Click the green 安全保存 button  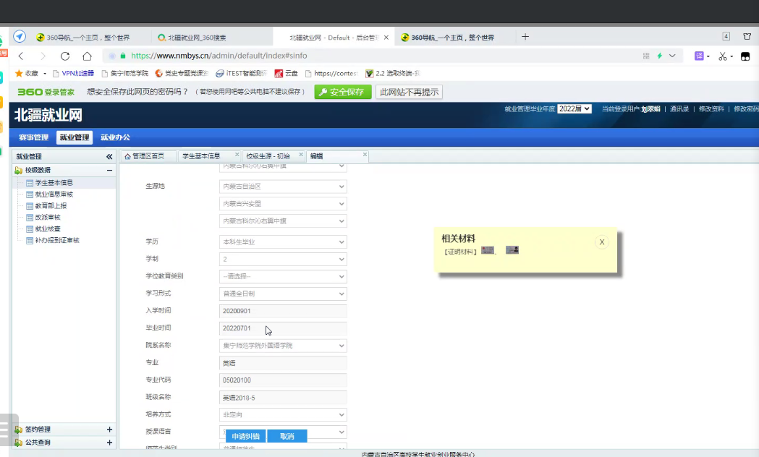click(x=343, y=92)
